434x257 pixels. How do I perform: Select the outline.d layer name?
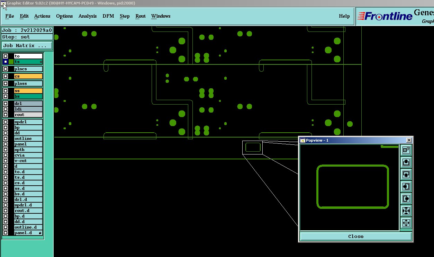pyautogui.click(x=28, y=227)
